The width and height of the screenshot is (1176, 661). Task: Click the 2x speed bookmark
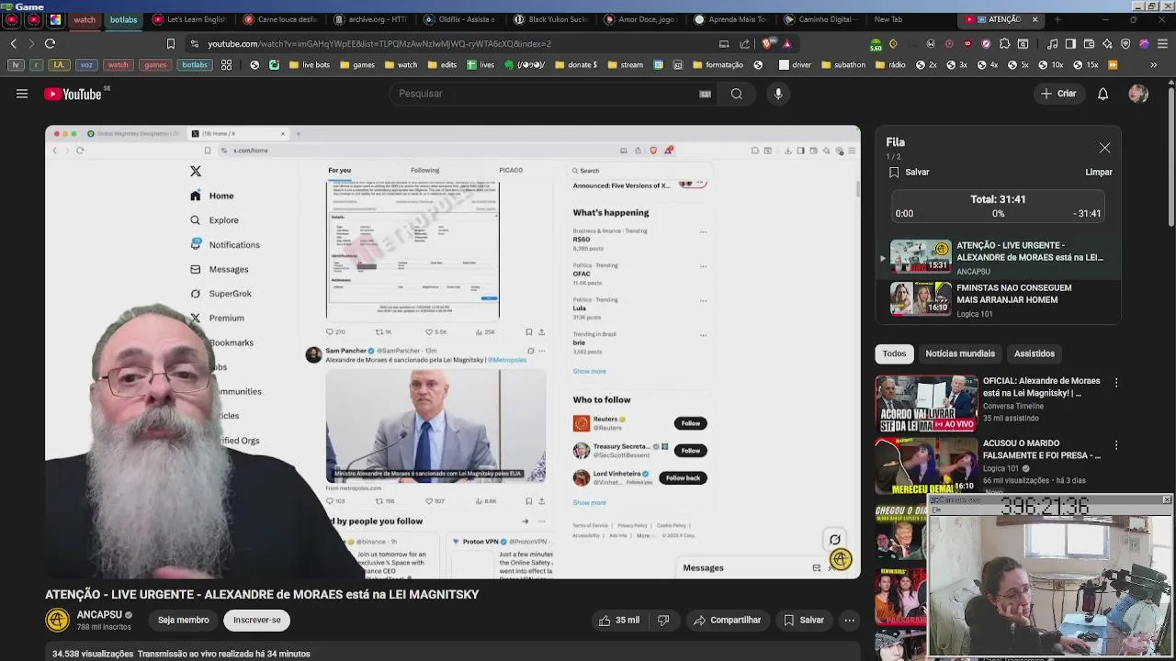[x=925, y=65]
